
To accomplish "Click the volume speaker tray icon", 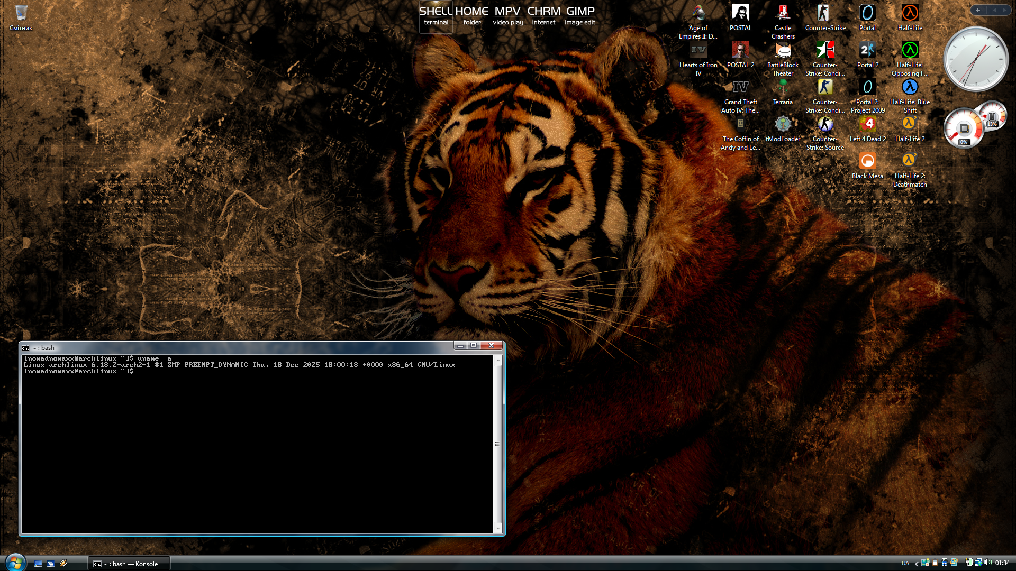I will 987,563.
